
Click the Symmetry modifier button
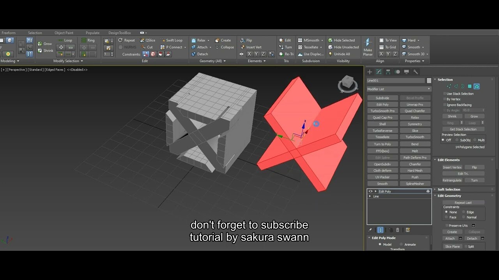pos(415,124)
